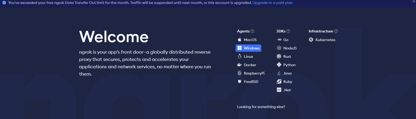Click the Rust gear icon
Image resolution: width=416 pixels, height=119 pixels.
coord(279,56)
